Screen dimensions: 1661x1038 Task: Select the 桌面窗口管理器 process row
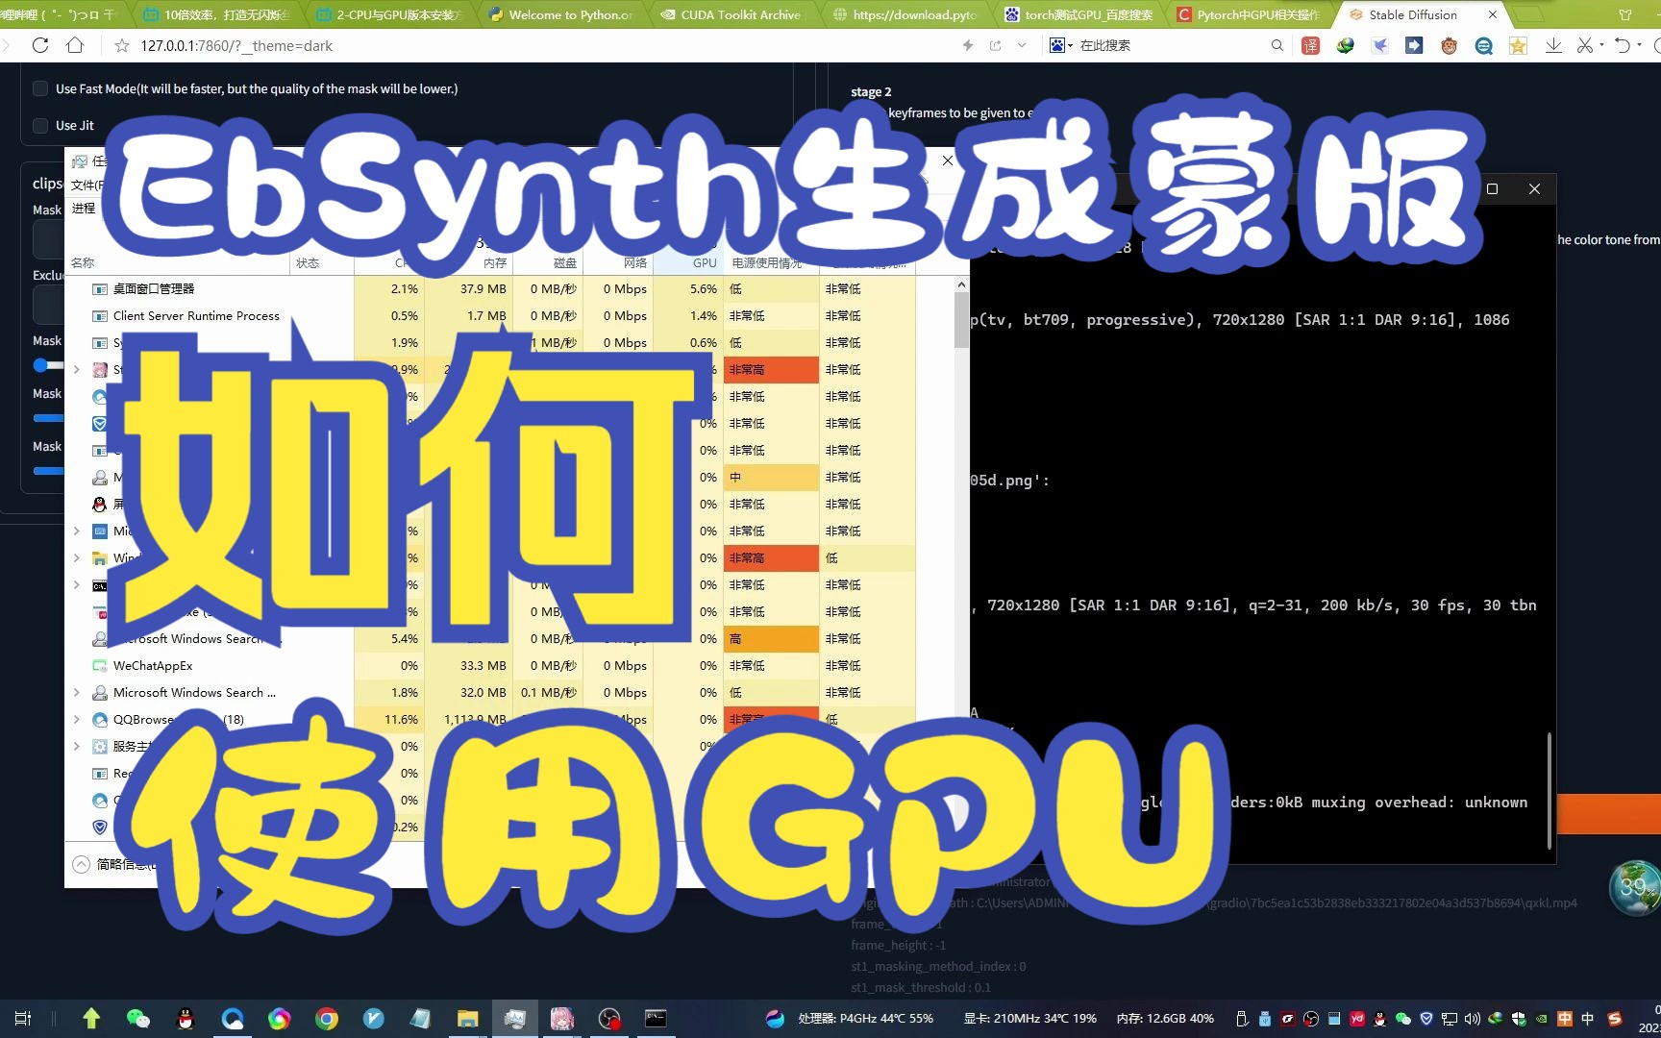coord(490,288)
